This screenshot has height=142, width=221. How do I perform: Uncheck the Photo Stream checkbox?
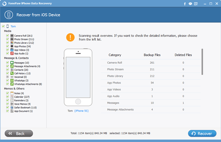(x=7, y=39)
